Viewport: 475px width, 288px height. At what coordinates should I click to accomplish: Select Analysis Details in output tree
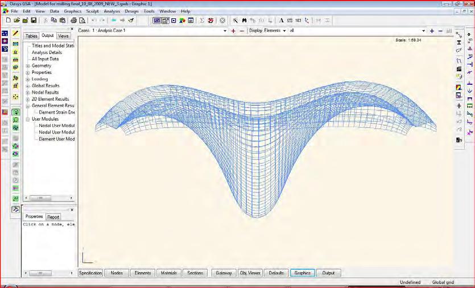[x=47, y=52]
